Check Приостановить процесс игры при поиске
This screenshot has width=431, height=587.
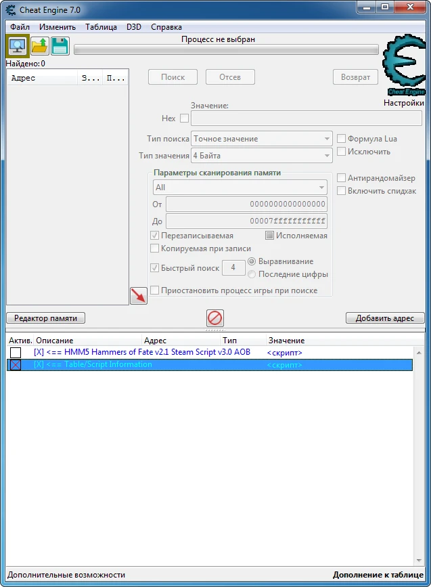point(154,290)
